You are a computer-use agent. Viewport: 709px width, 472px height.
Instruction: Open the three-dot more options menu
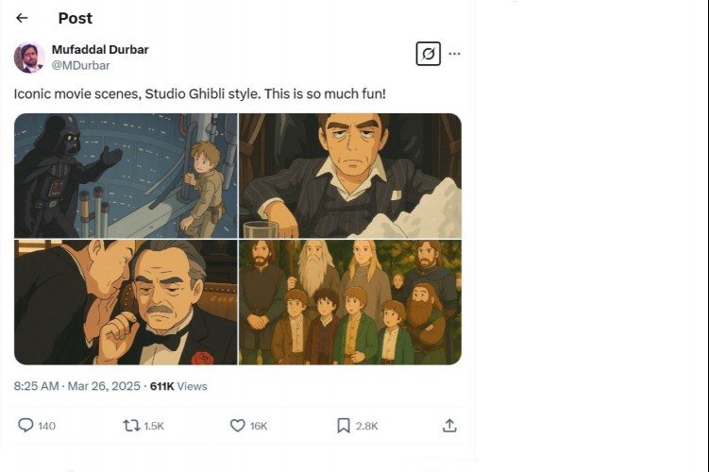coord(455,54)
